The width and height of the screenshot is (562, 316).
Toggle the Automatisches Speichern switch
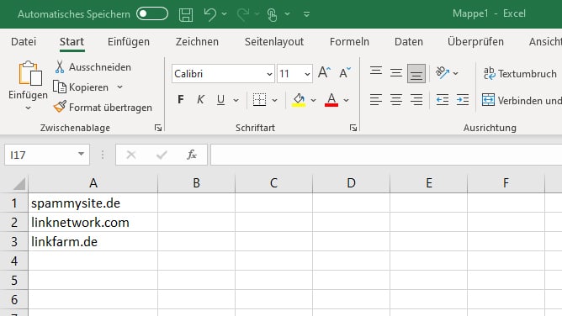(x=152, y=14)
